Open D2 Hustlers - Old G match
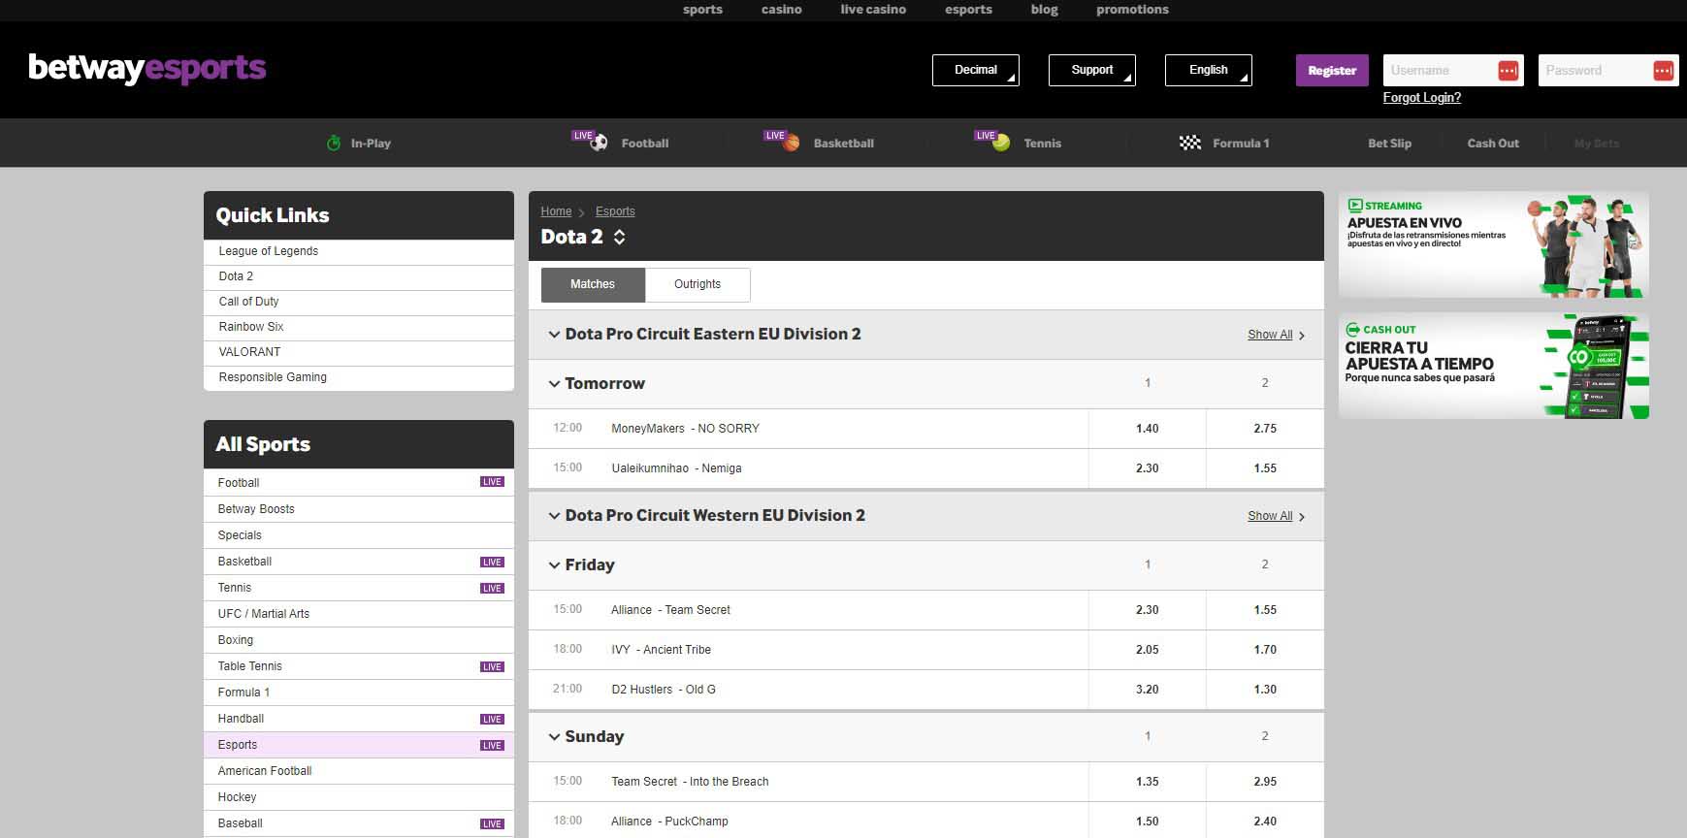 (x=664, y=690)
